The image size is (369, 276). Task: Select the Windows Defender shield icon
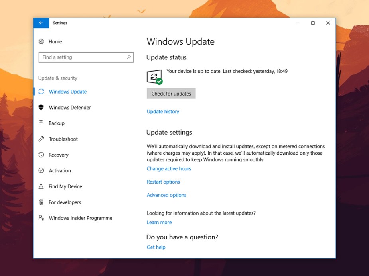click(x=41, y=108)
